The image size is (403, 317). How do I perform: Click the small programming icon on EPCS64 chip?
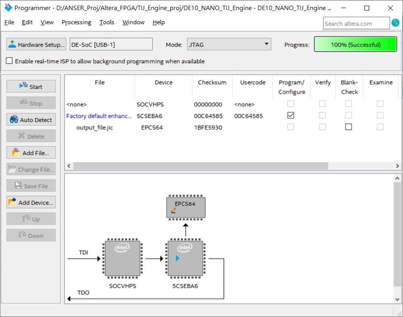[173, 211]
